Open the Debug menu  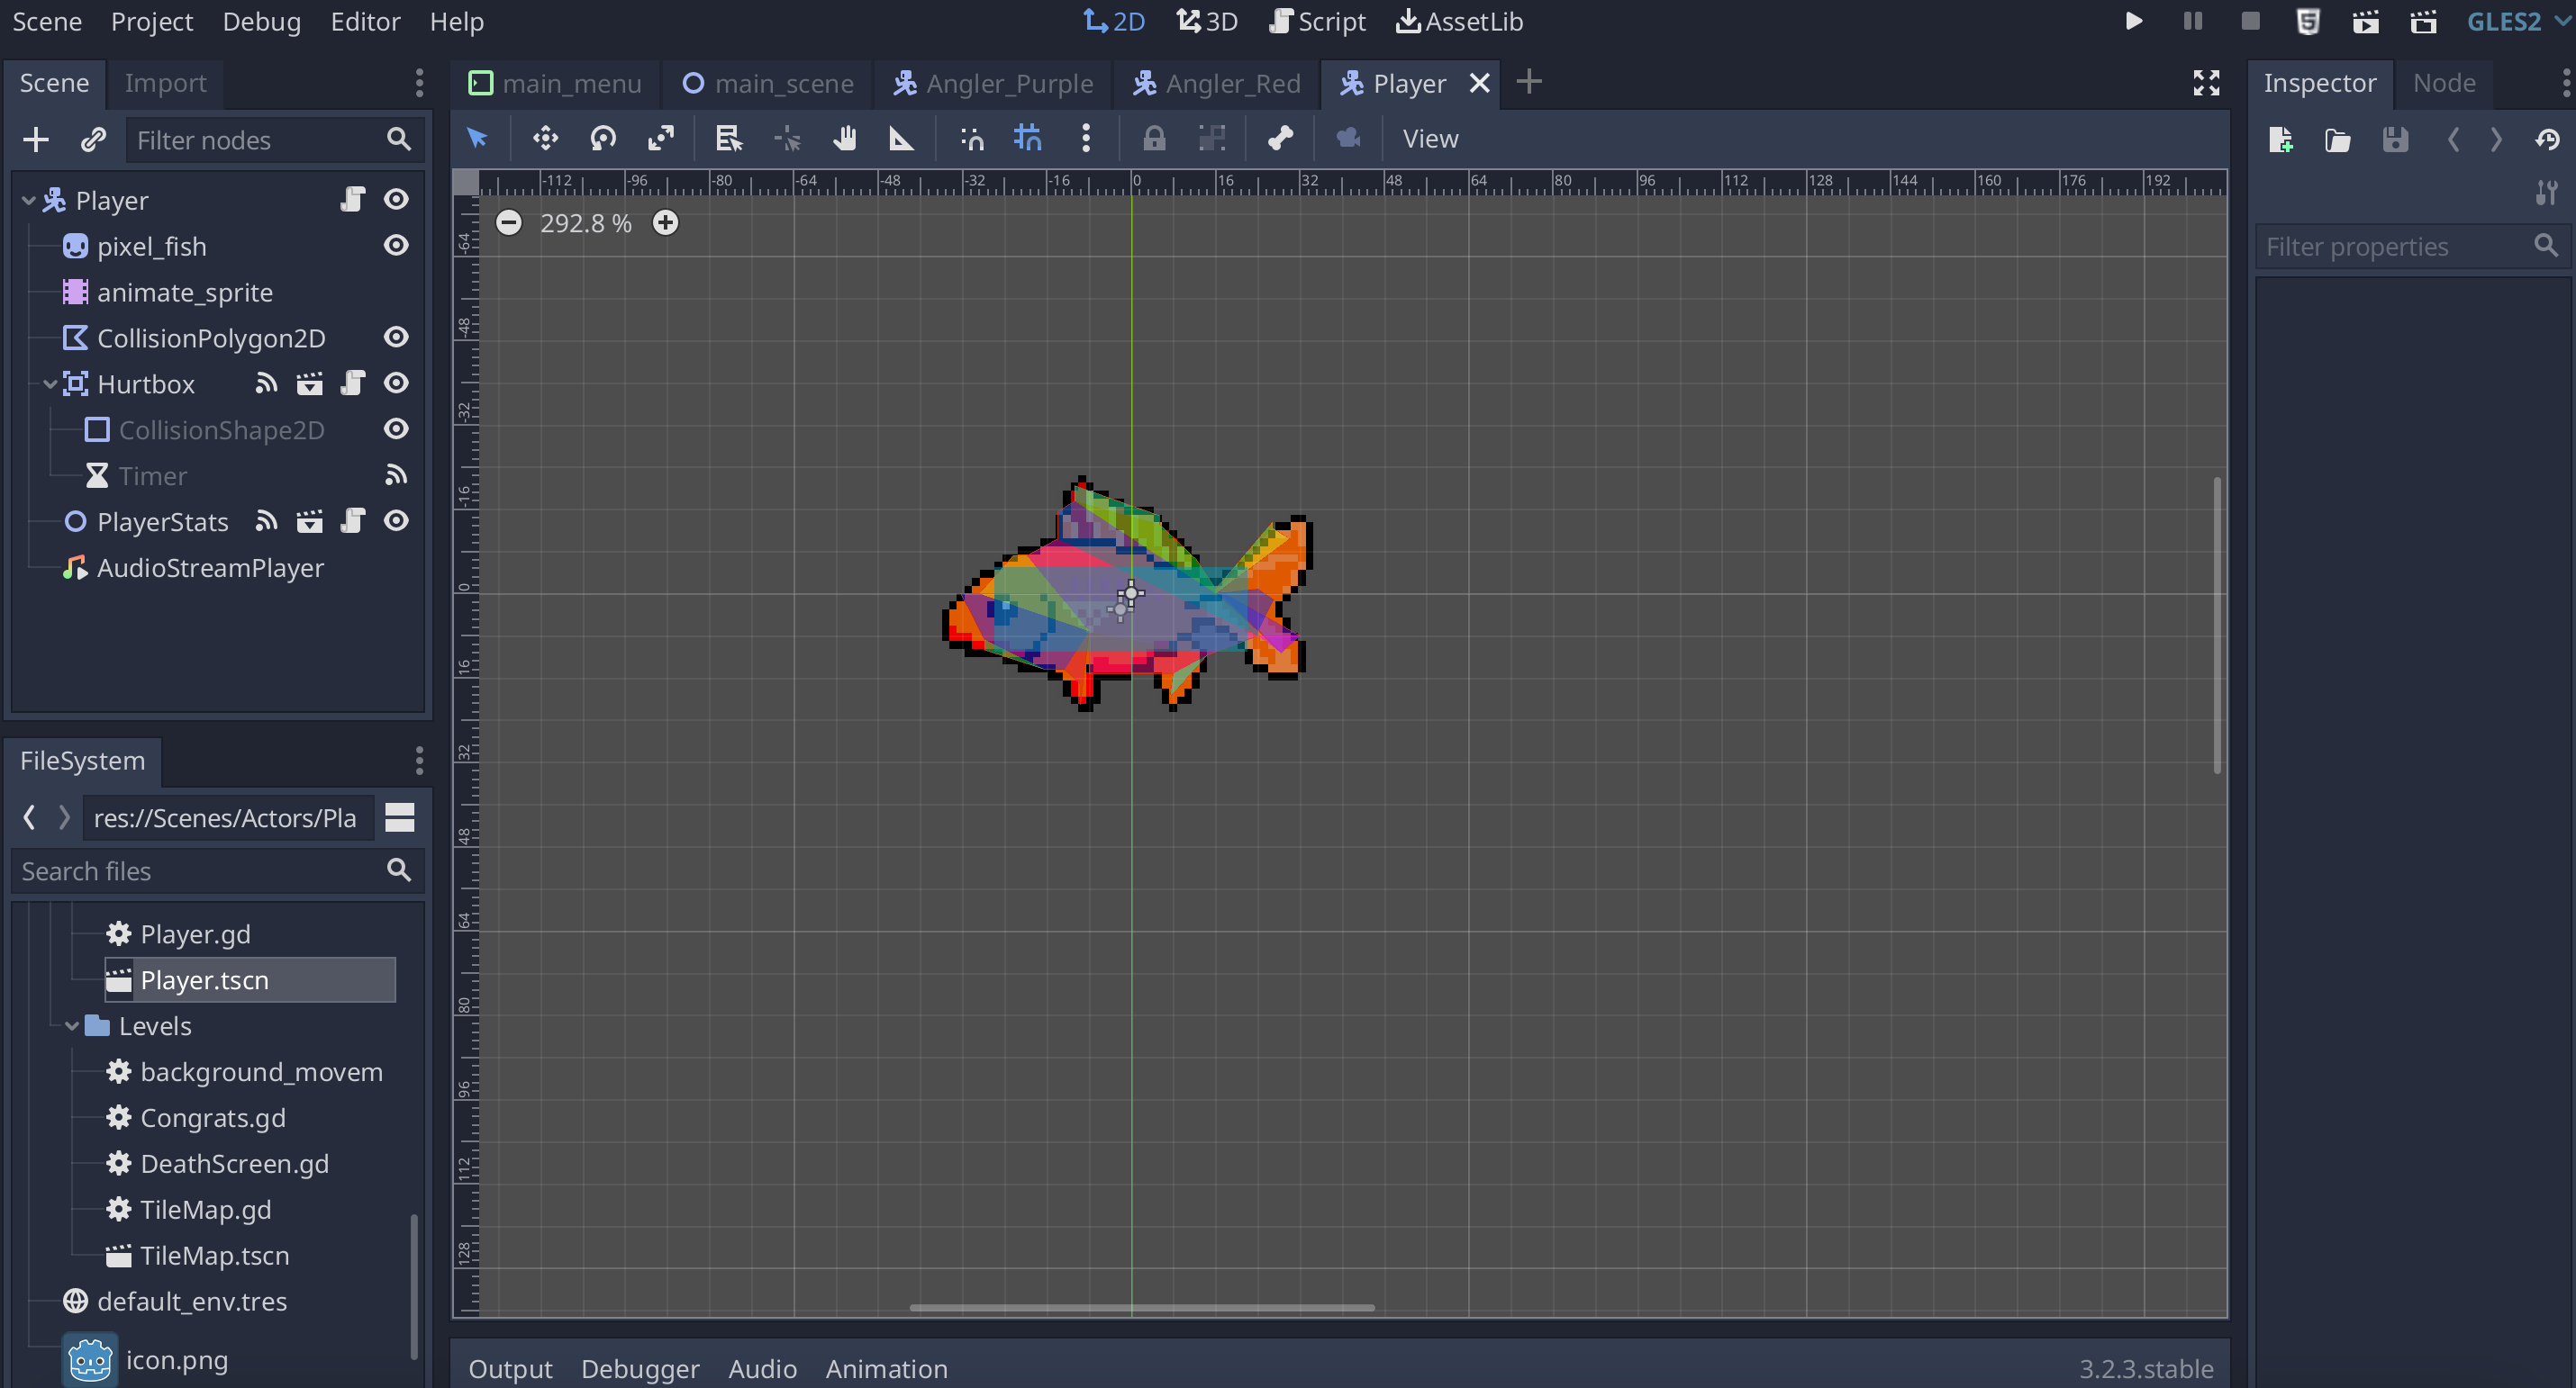pyautogui.click(x=261, y=22)
